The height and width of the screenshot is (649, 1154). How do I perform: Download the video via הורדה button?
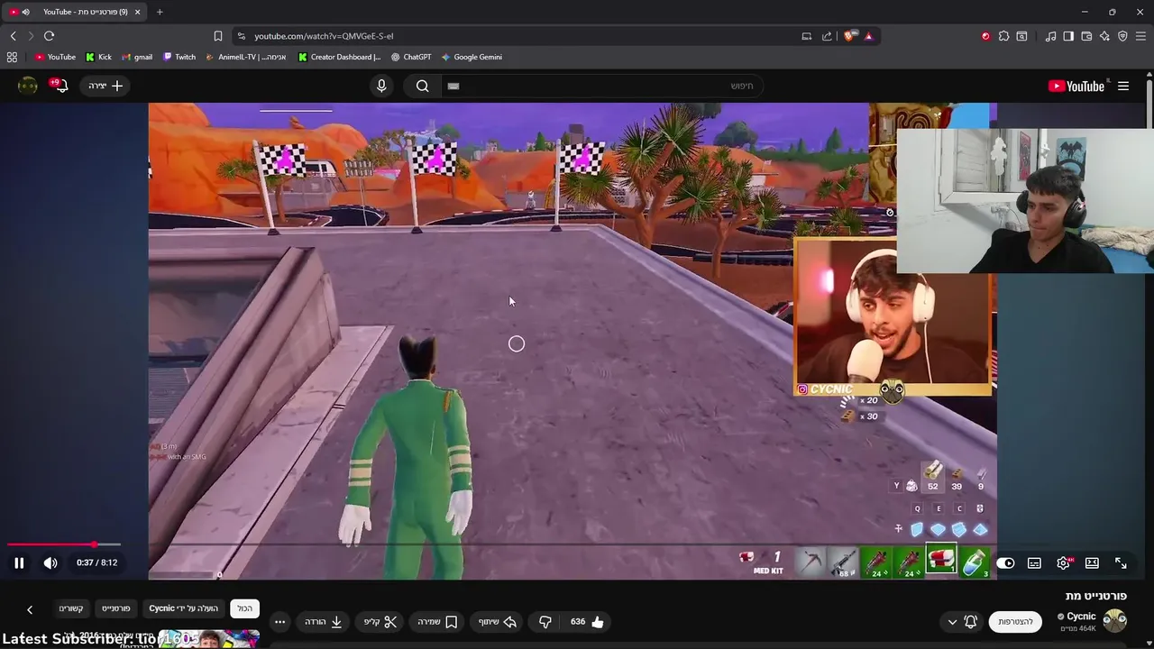pyautogui.click(x=324, y=622)
